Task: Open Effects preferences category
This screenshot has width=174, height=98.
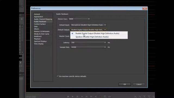Action: click(36, 29)
